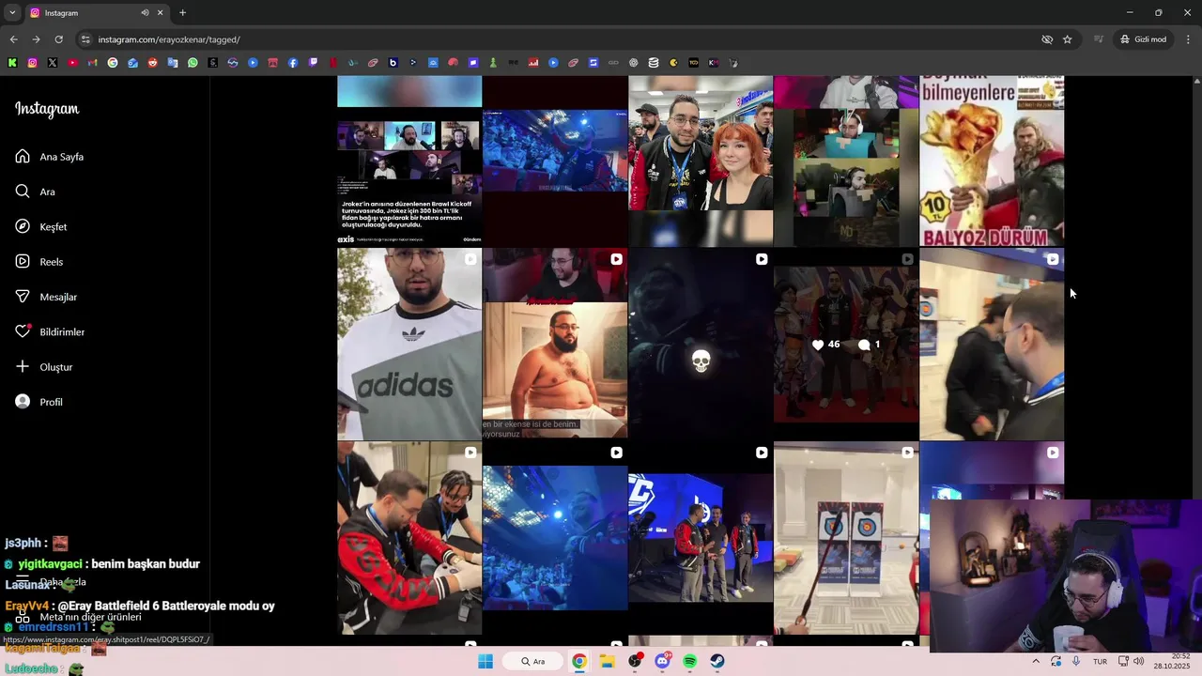Open the shirtless bearded man reel
1202x676 pixels.
pos(555,344)
